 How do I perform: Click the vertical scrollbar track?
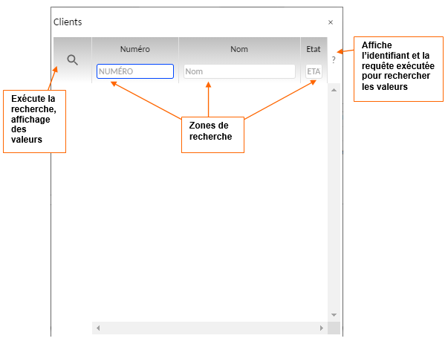pos(334,201)
